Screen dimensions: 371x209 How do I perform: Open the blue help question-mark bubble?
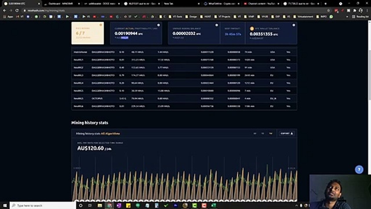click(x=359, y=170)
